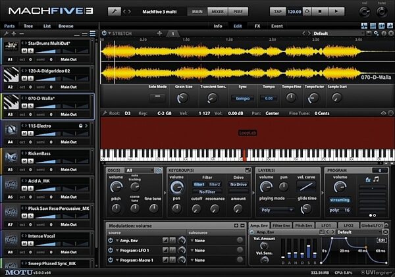Expand the Amp. Env source menu arrow

coord(117,241)
